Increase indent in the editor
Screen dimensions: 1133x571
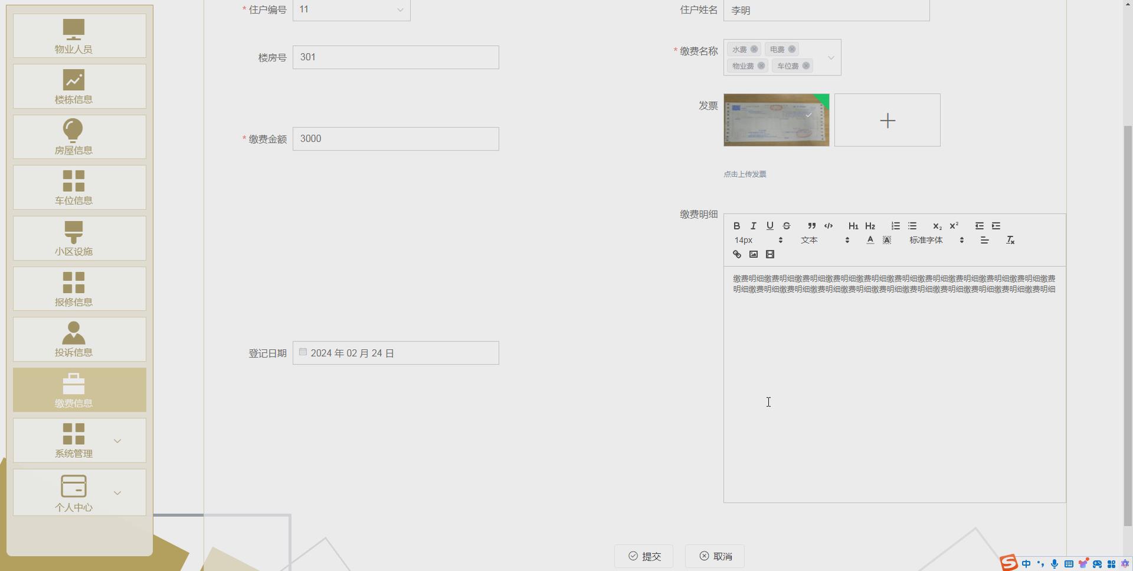pyautogui.click(x=996, y=226)
